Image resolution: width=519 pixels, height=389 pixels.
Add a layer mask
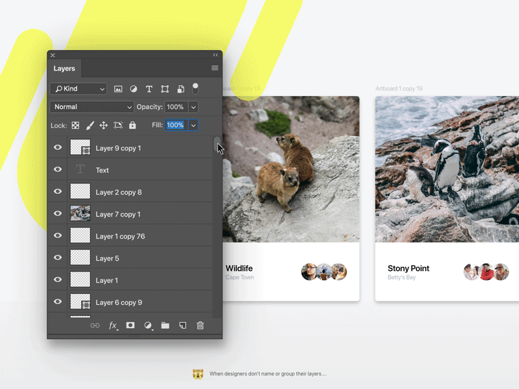(130, 325)
